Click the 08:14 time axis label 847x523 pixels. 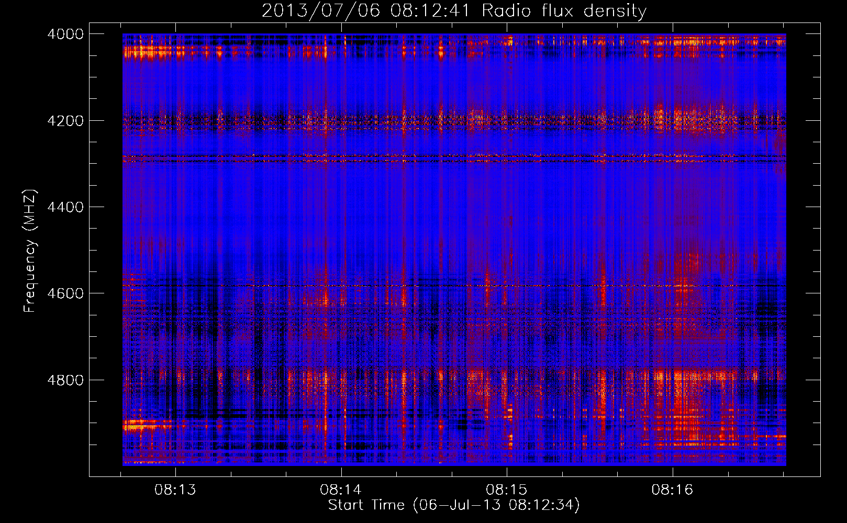(x=341, y=490)
